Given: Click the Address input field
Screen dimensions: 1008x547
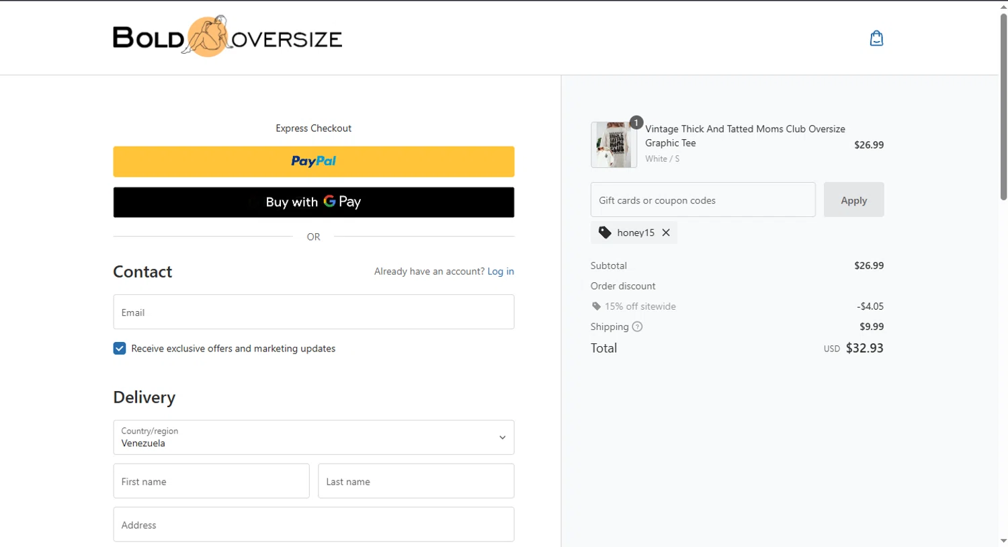Looking at the screenshot, I should 314,524.
